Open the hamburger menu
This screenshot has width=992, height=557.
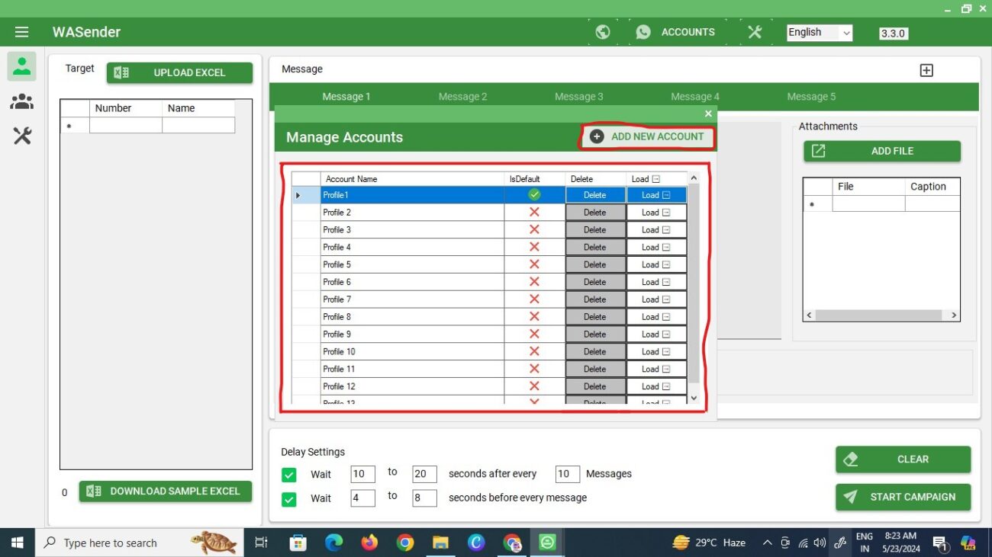[21, 32]
